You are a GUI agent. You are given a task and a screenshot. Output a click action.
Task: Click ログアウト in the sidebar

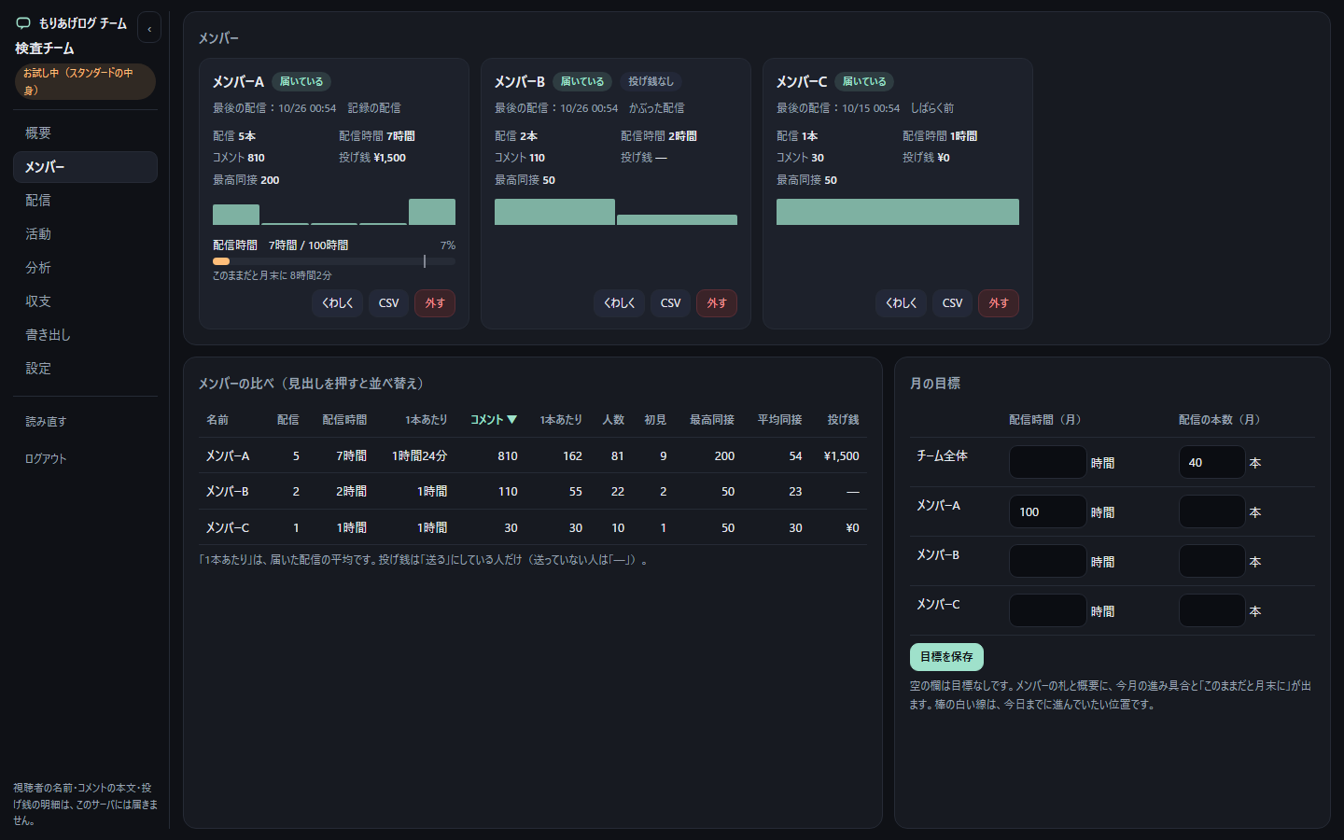click(85, 459)
